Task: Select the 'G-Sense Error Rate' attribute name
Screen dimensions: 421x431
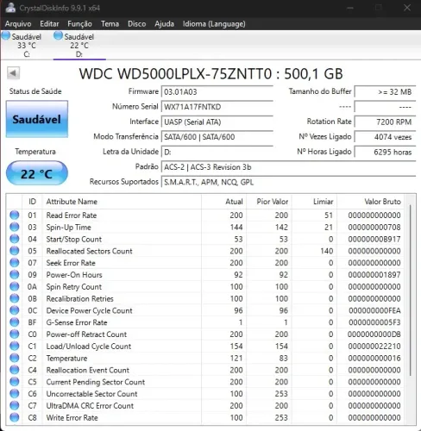Action: [x=77, y=322]
